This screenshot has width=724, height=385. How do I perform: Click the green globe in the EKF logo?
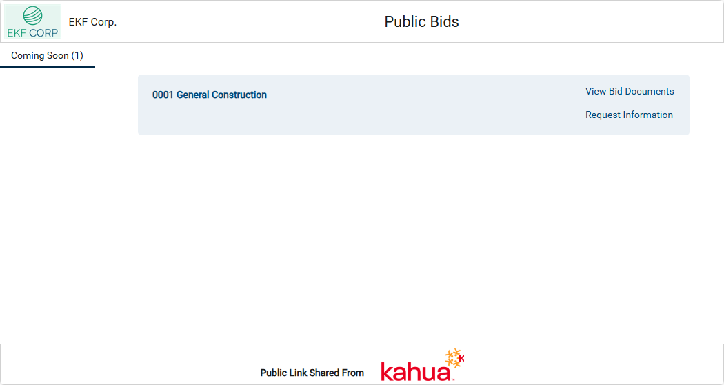point(32,16)
